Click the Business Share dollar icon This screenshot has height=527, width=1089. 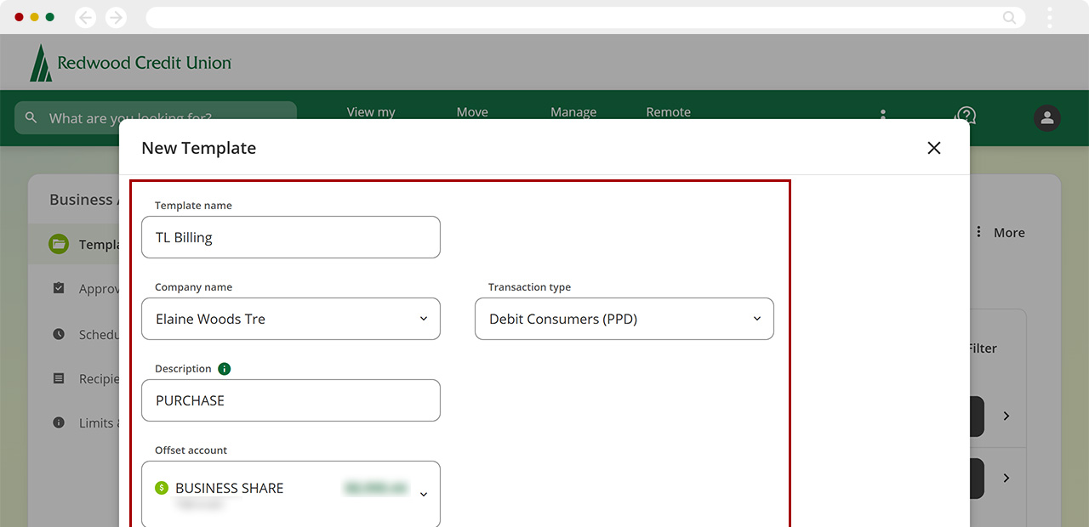pos(162,488)
